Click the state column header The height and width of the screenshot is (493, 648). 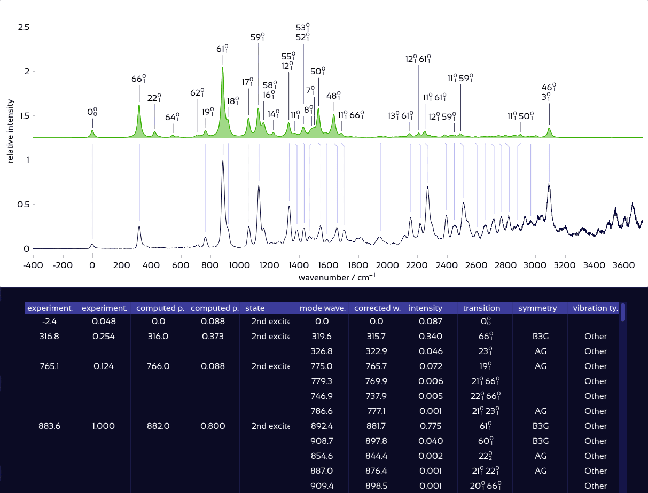click(x=255, y=308)
